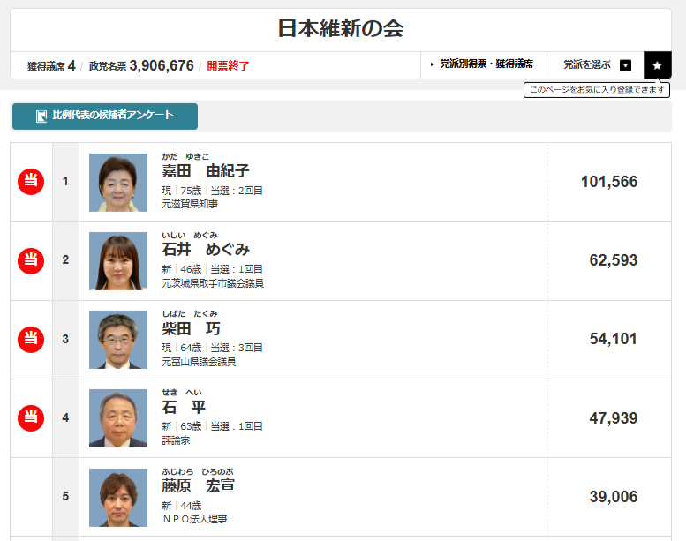Click rank number 5 cell
The width and height of the screenshot is (686, 541).
pos(65,496)
